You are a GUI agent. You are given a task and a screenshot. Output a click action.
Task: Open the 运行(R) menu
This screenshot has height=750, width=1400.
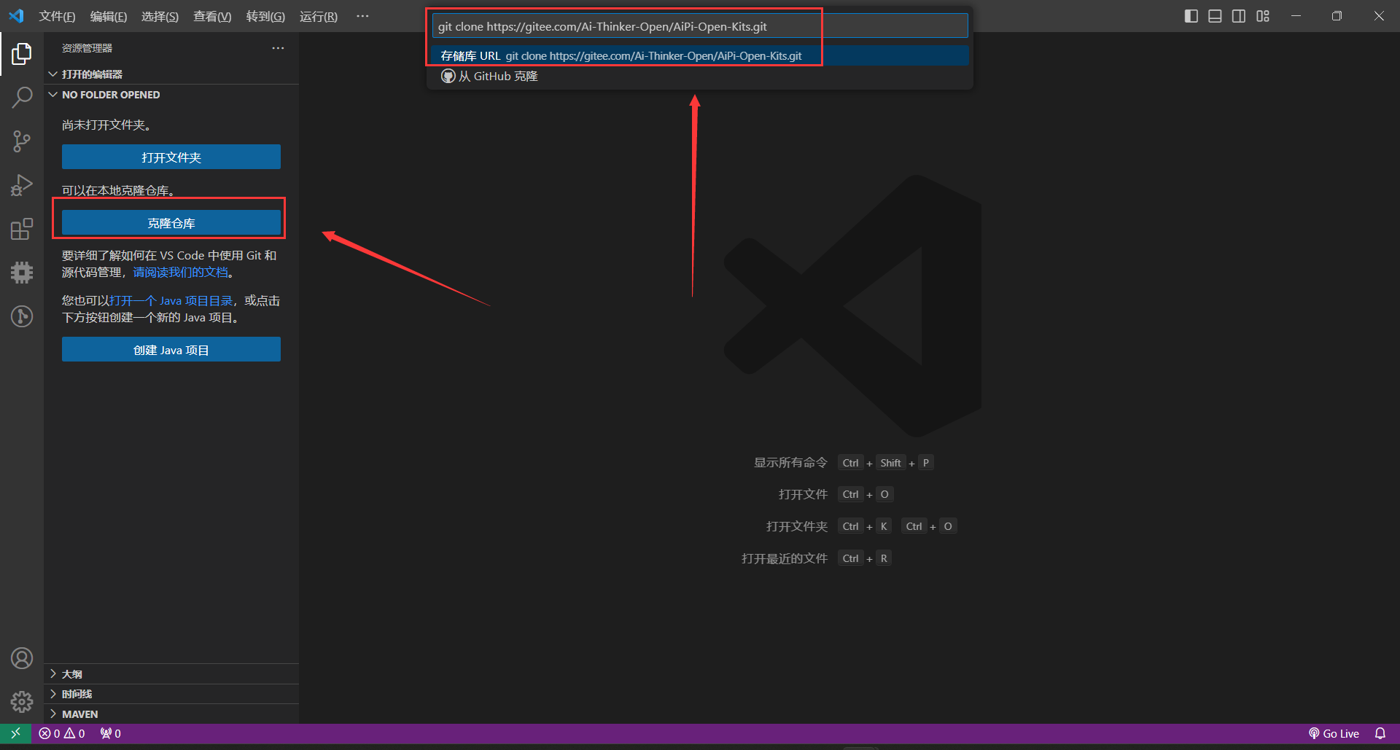coord(319,16)
